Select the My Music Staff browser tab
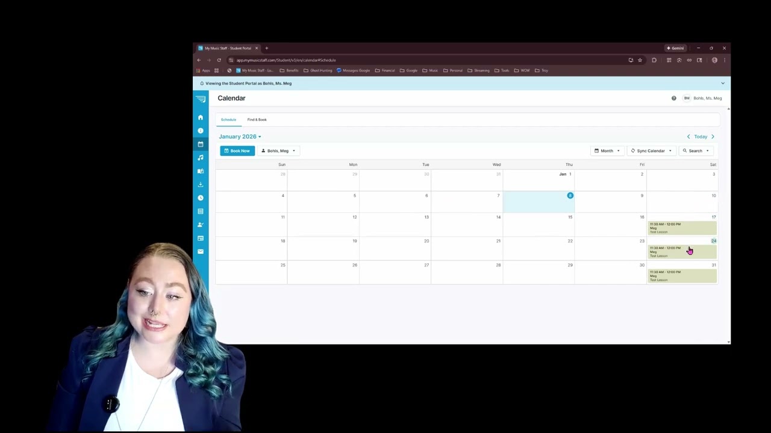 pos(228,48)
